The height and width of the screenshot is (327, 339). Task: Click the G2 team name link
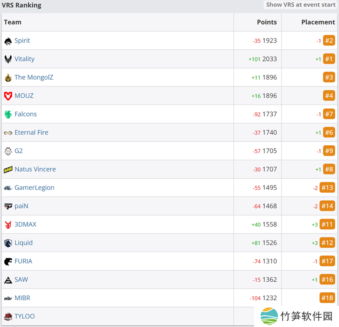(x=19, y=151)
